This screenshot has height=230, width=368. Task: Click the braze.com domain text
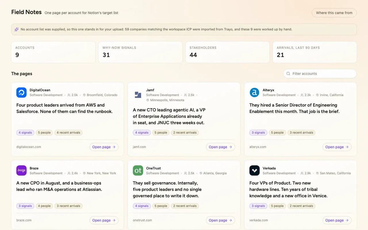[x=24, y=220]
